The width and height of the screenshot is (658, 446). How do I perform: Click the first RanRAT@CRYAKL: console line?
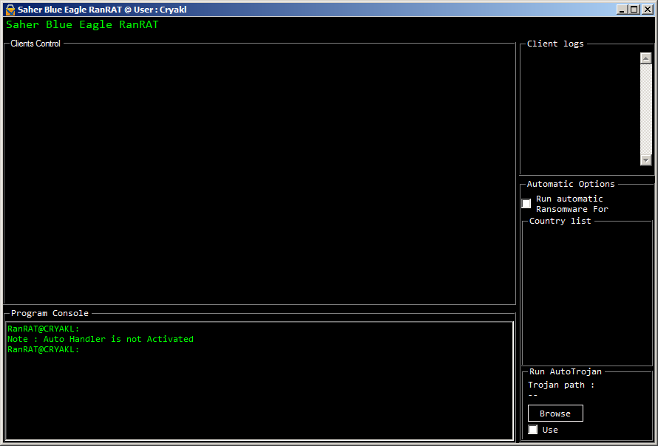pyautogui.click(x=44, y=329)
